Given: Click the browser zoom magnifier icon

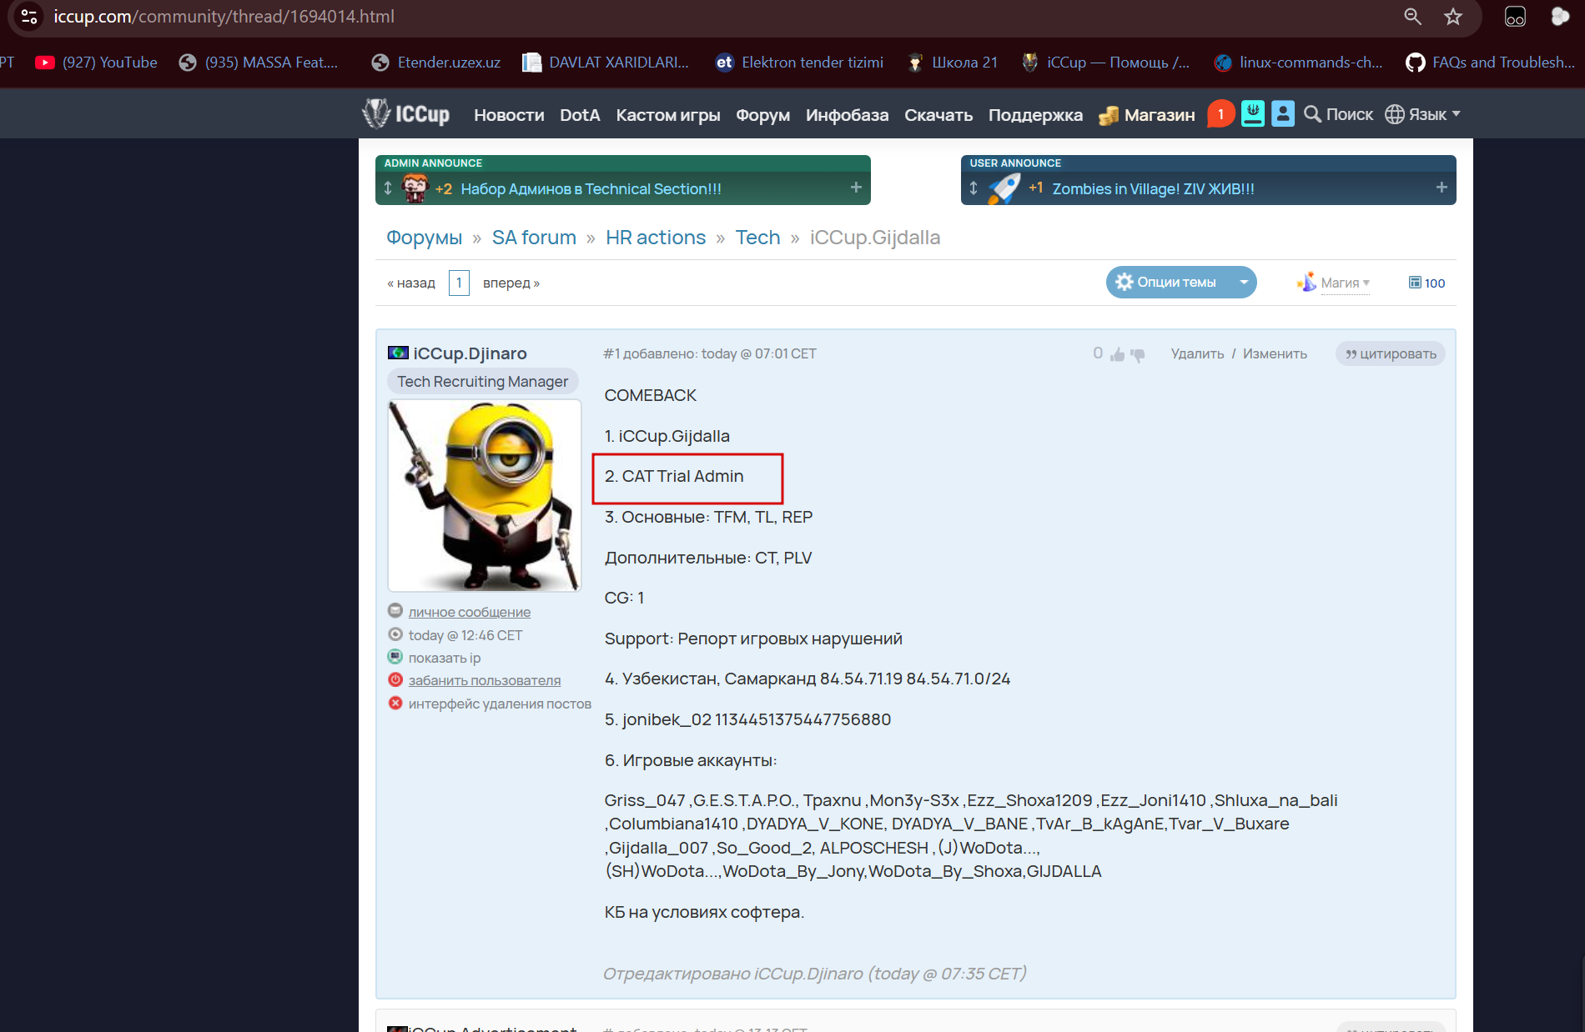Looking at the screenshot, I should click(x=1412, y=17).
